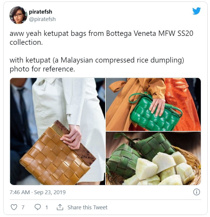View the brown woven clutch photo
The height and width of the screenshot is (217, 210).
tap(57, 131)
